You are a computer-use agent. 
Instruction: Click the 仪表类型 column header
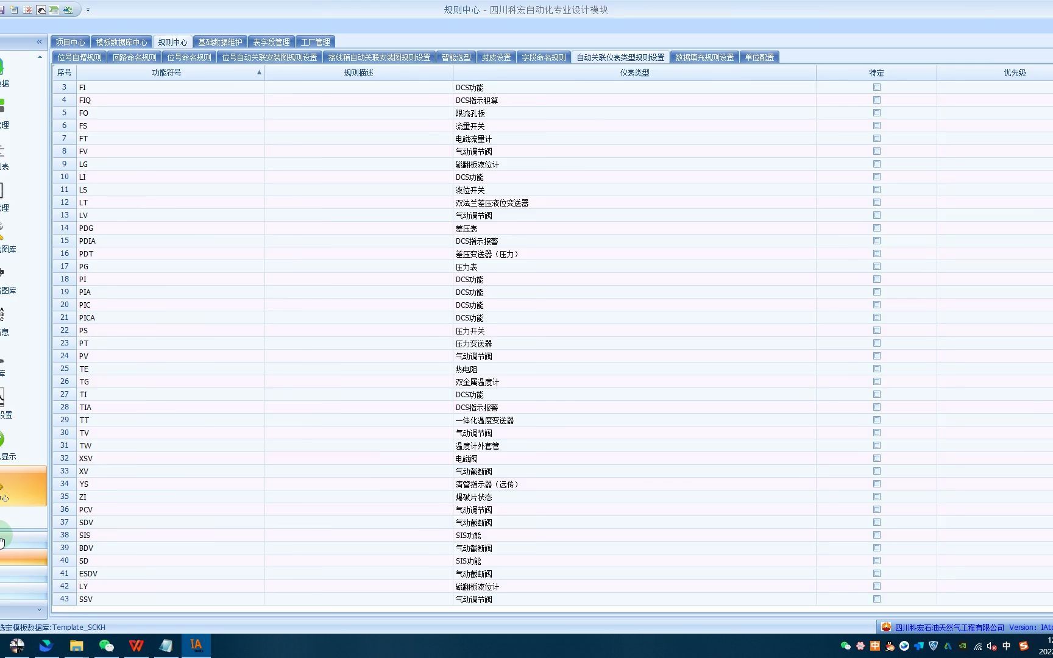(x=634, y=73)
